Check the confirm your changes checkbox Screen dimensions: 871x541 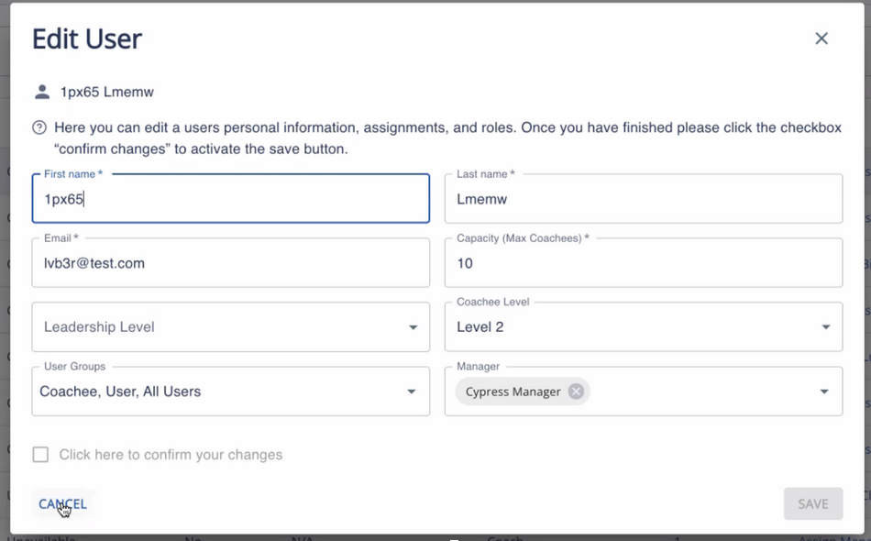point(40,455)
